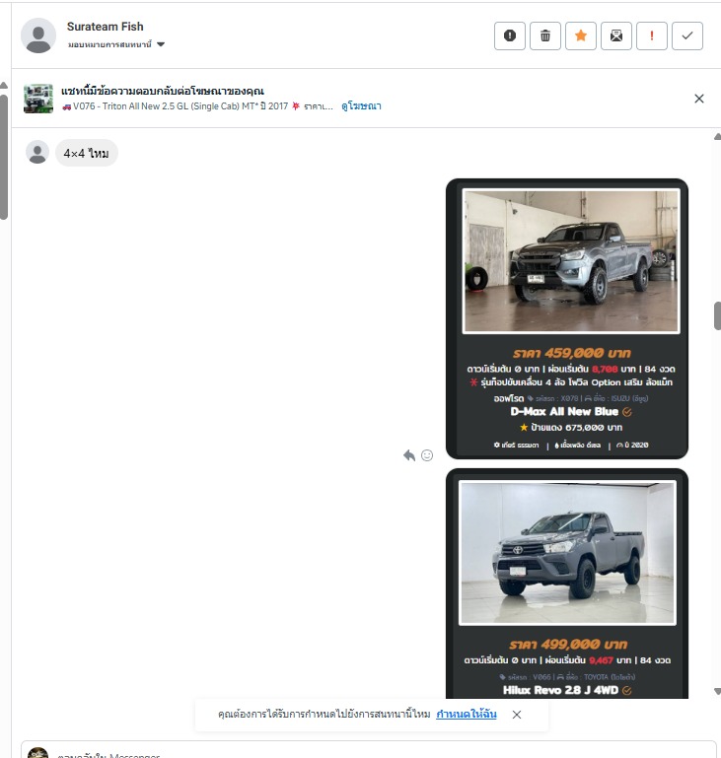This screenshot has width=721, height=758.
Task: Click the V076 Triton ad title text
Action: [197, 106]
